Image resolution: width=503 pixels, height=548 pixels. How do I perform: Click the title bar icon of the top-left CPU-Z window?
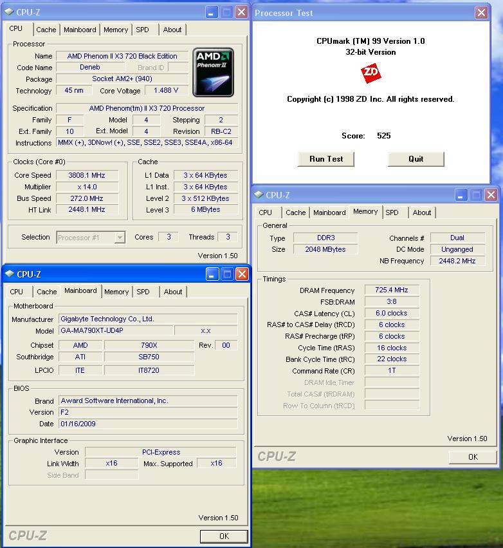9,12
